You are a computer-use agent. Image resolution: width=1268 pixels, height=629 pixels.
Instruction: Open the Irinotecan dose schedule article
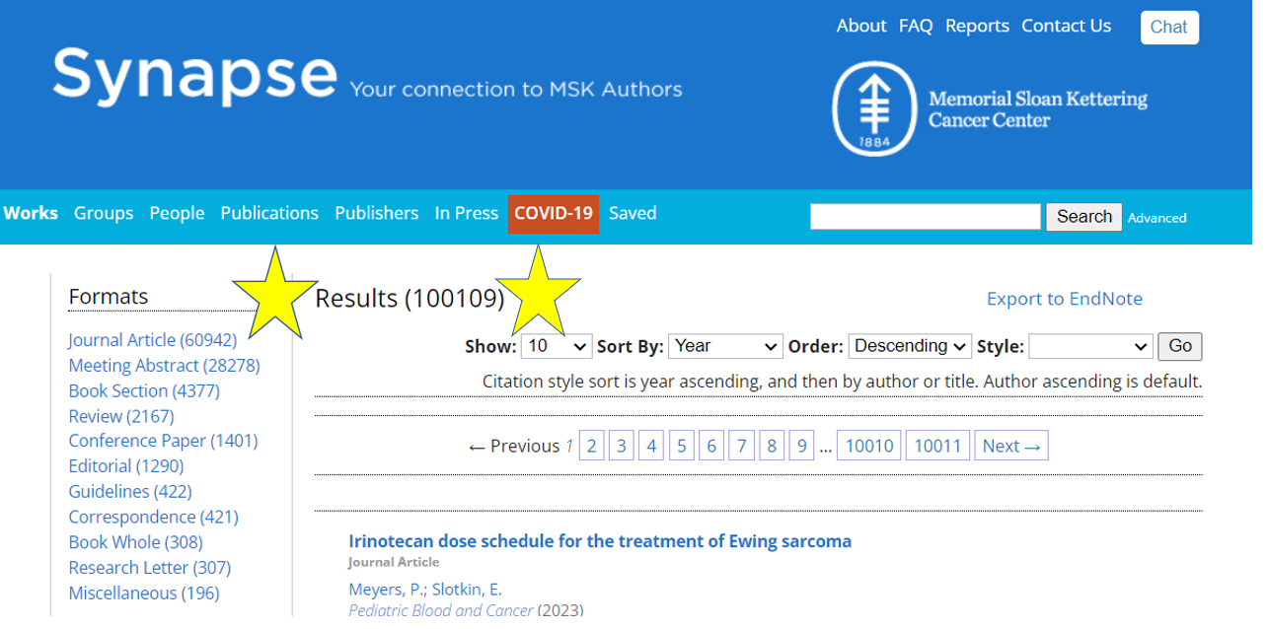click(600, 541)
